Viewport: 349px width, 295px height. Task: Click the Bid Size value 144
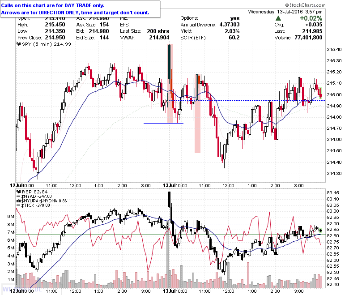pyautogui.click(x=104, y=38)
